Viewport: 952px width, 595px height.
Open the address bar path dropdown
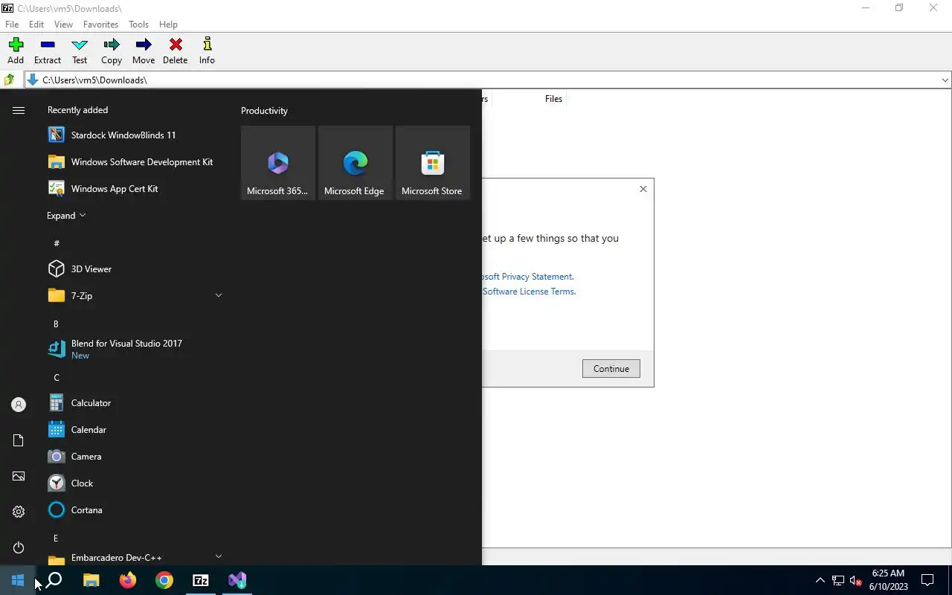tap(945, 80)
